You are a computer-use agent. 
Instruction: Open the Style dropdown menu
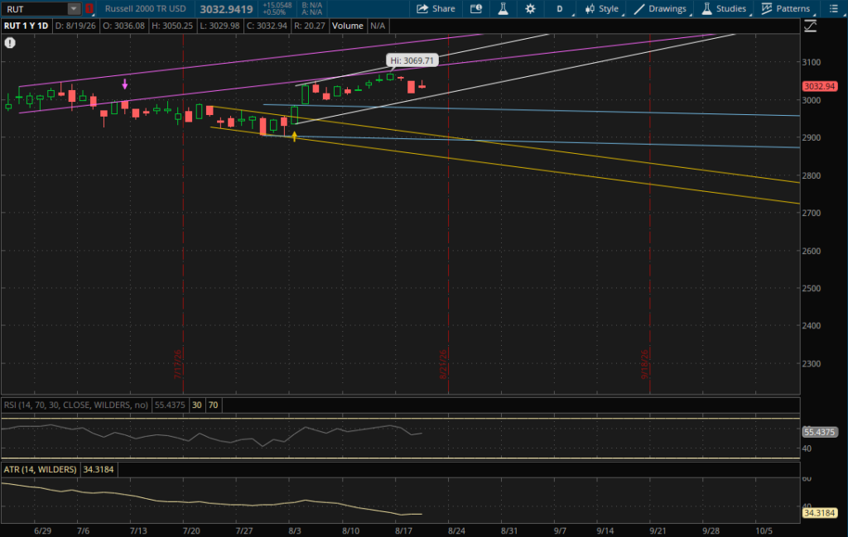click(x=602, y=8)
